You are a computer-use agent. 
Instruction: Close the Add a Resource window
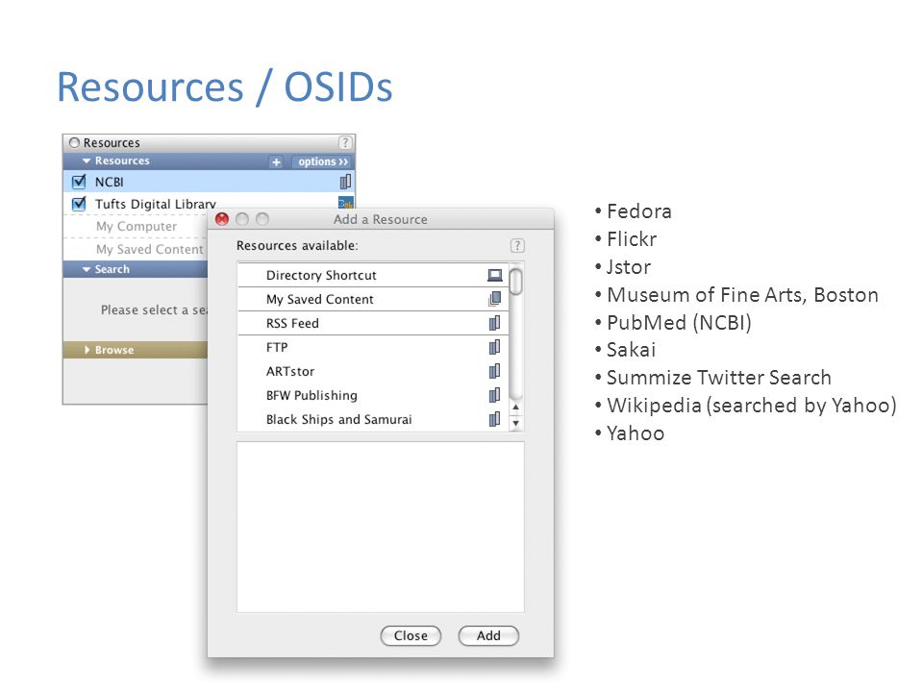click(222, 219)
